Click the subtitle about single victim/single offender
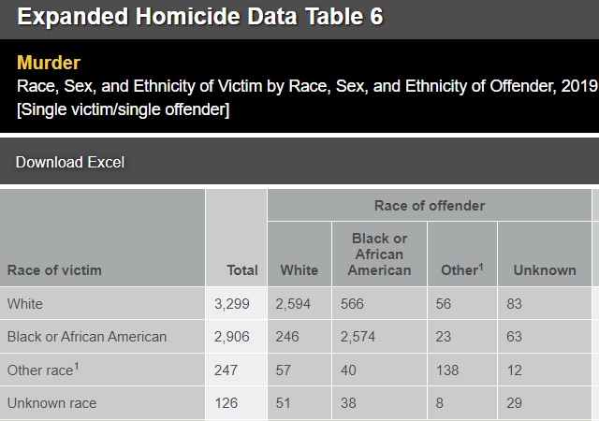The width and height of the screenshot is (599, 421). point(124,110)
